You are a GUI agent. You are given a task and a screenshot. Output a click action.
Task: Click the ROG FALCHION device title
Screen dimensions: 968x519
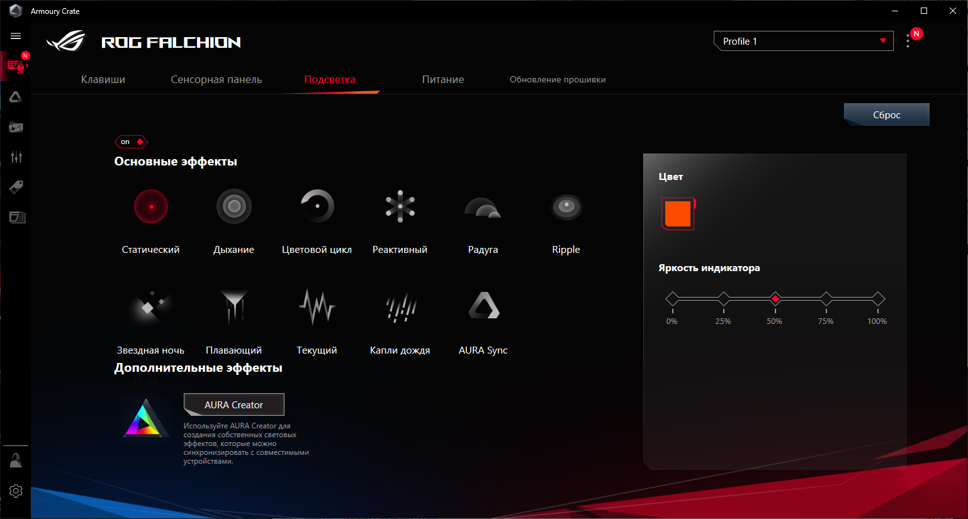[171, 42]
